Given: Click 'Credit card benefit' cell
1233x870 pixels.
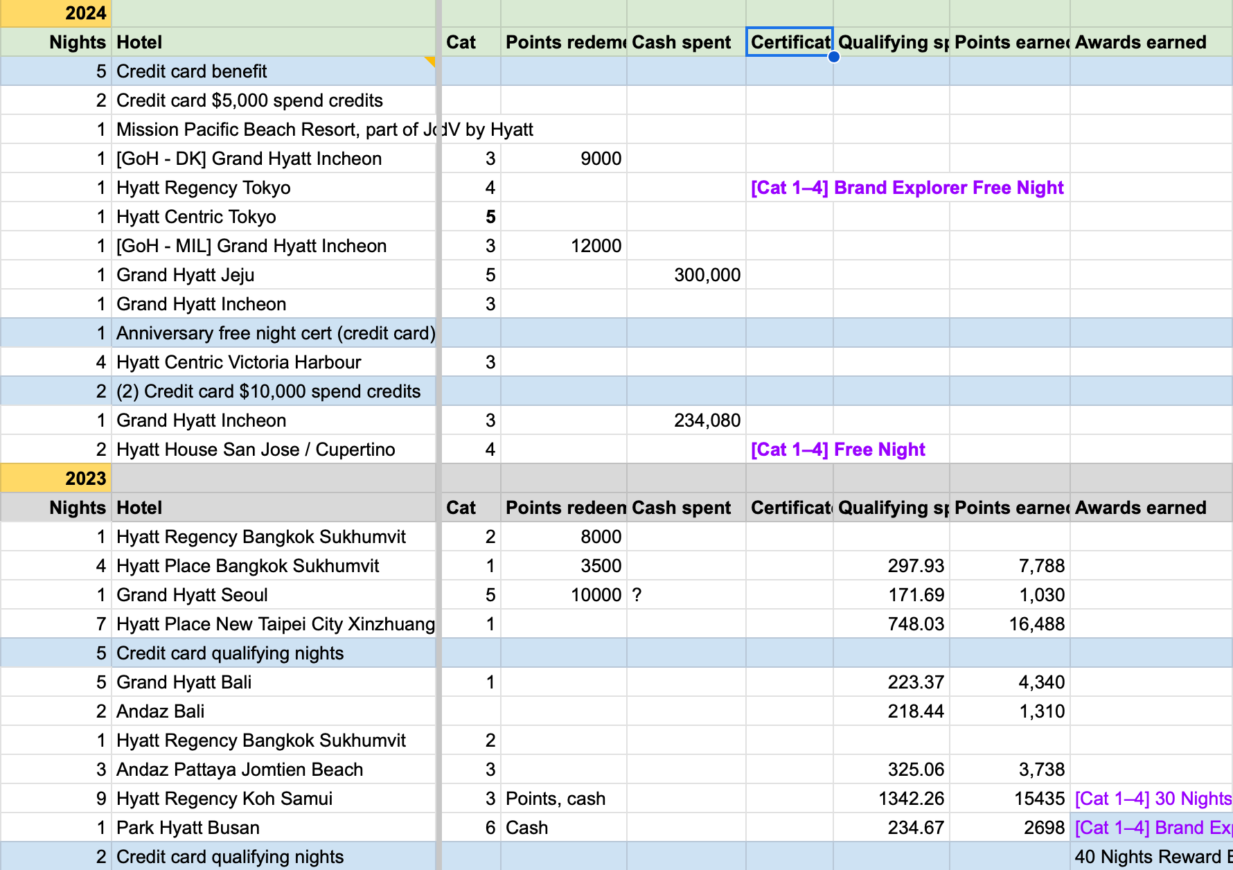Looking at the screenshot, I should coord(274,71).
